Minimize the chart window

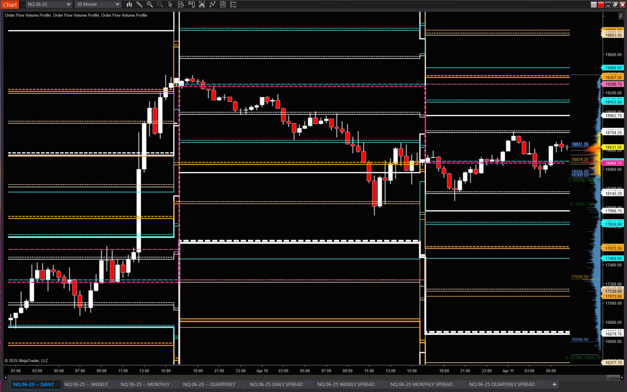tap(608, 4)
